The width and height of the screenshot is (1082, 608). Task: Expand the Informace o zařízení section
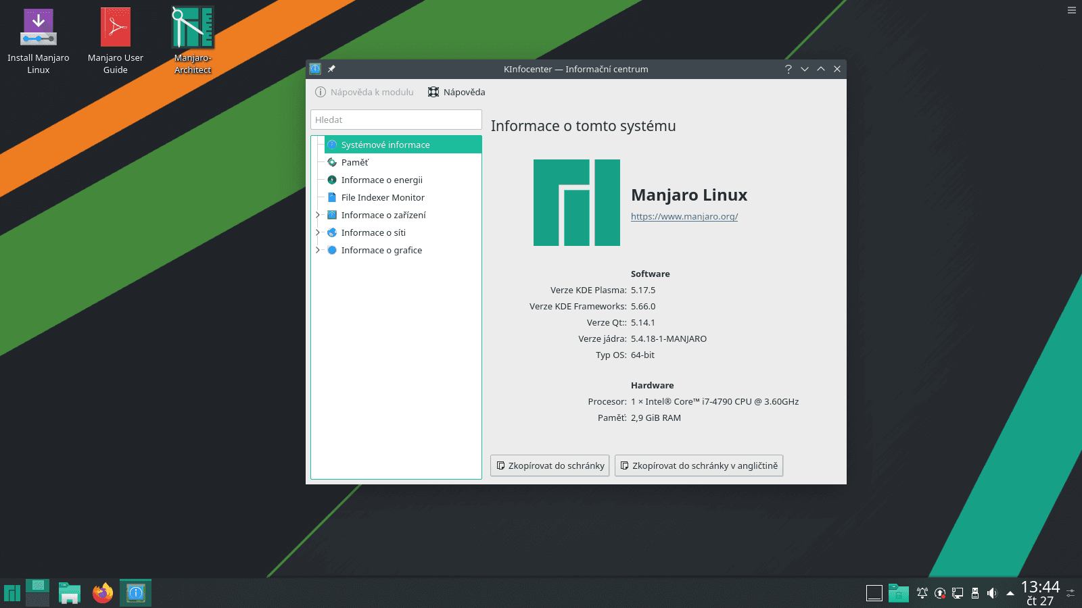click(318, 215)
